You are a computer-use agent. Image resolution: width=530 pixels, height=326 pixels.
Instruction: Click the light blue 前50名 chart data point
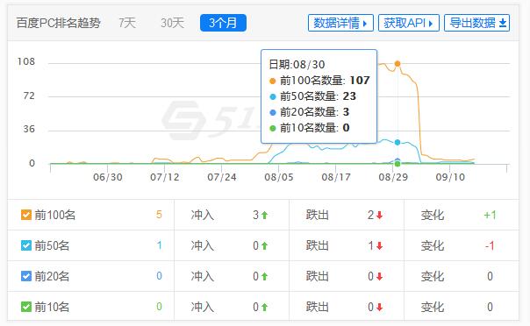[x=397, y=143]
